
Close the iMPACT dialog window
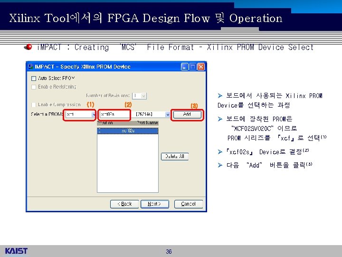201,67
